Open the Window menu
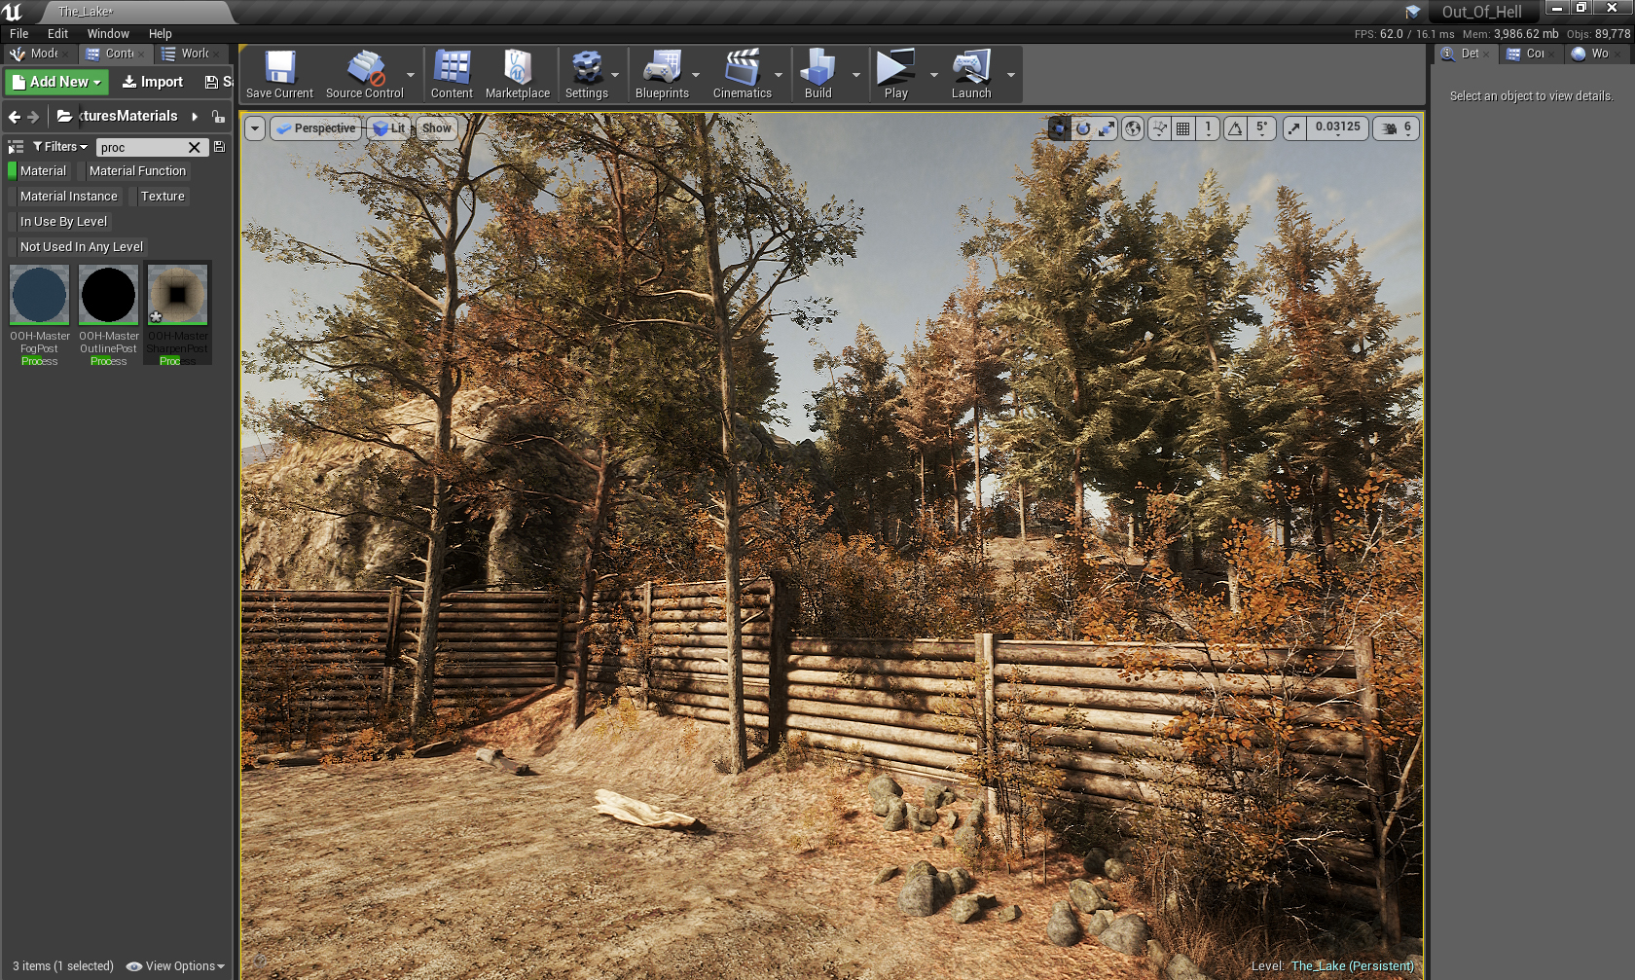This screenshot has height=980, width=1635. coord(108,33)
